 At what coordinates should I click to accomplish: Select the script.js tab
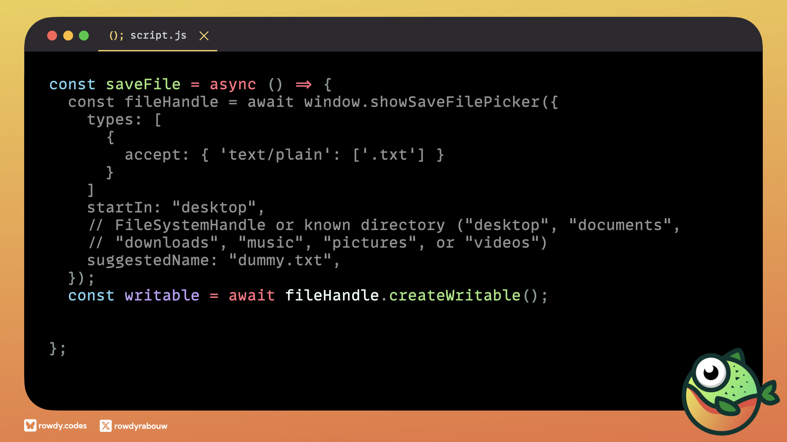tap(158, 36)
